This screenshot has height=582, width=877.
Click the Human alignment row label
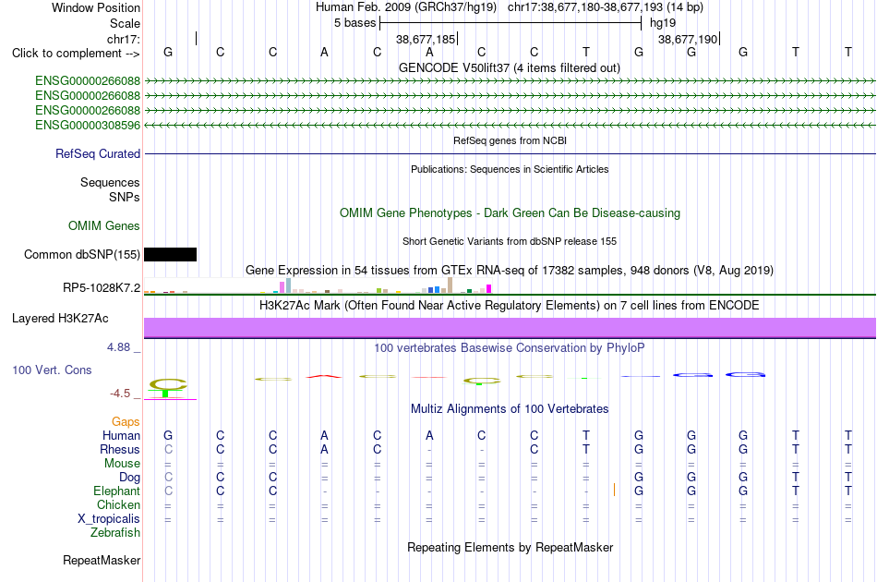pyautogui.click(x=121, y=435)
